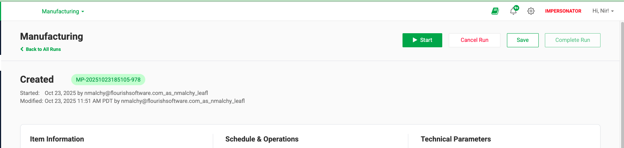Open the green book documentation icon

495,11
